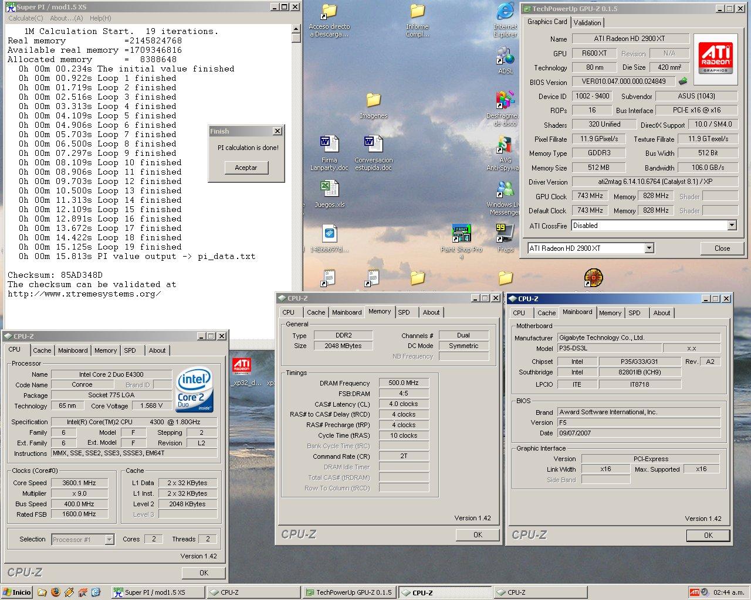Click the GPU-Z BIOS save chip icon
This screenshot has height=600, width=751.
pyautogui.click(x=683, y=81)
